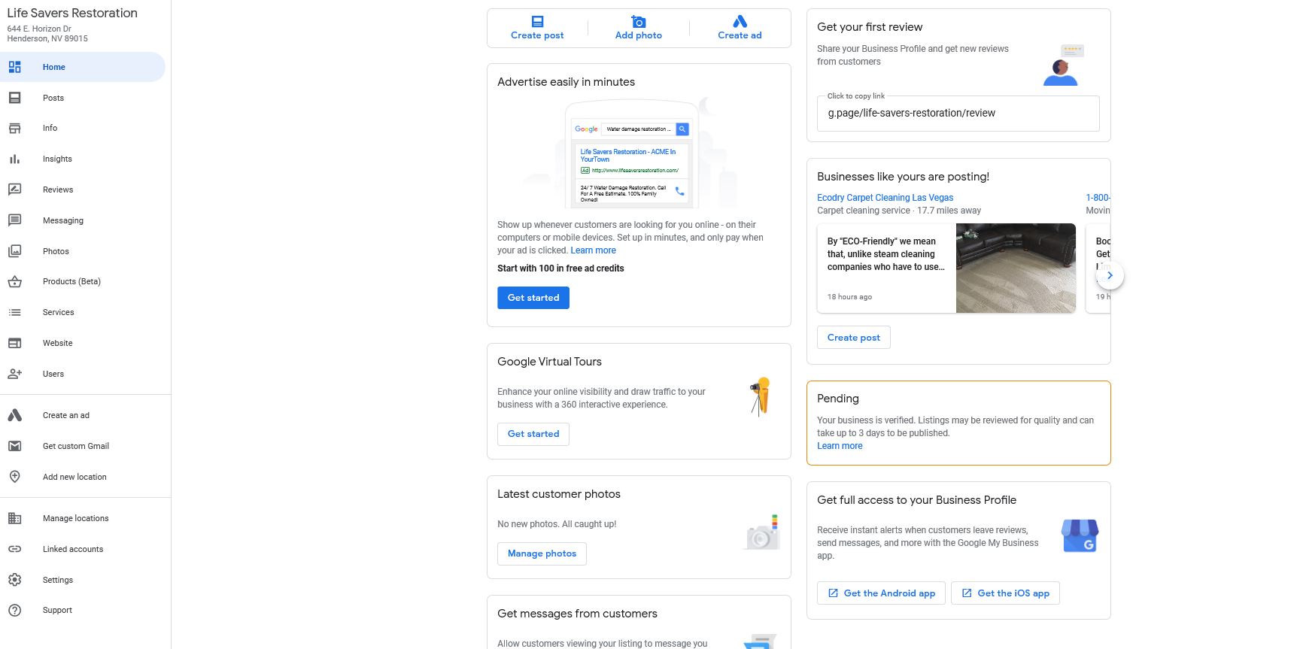Click the Add new location pin icon
The height and width of the screenshot is (649, 1297).
coord(14,477)
